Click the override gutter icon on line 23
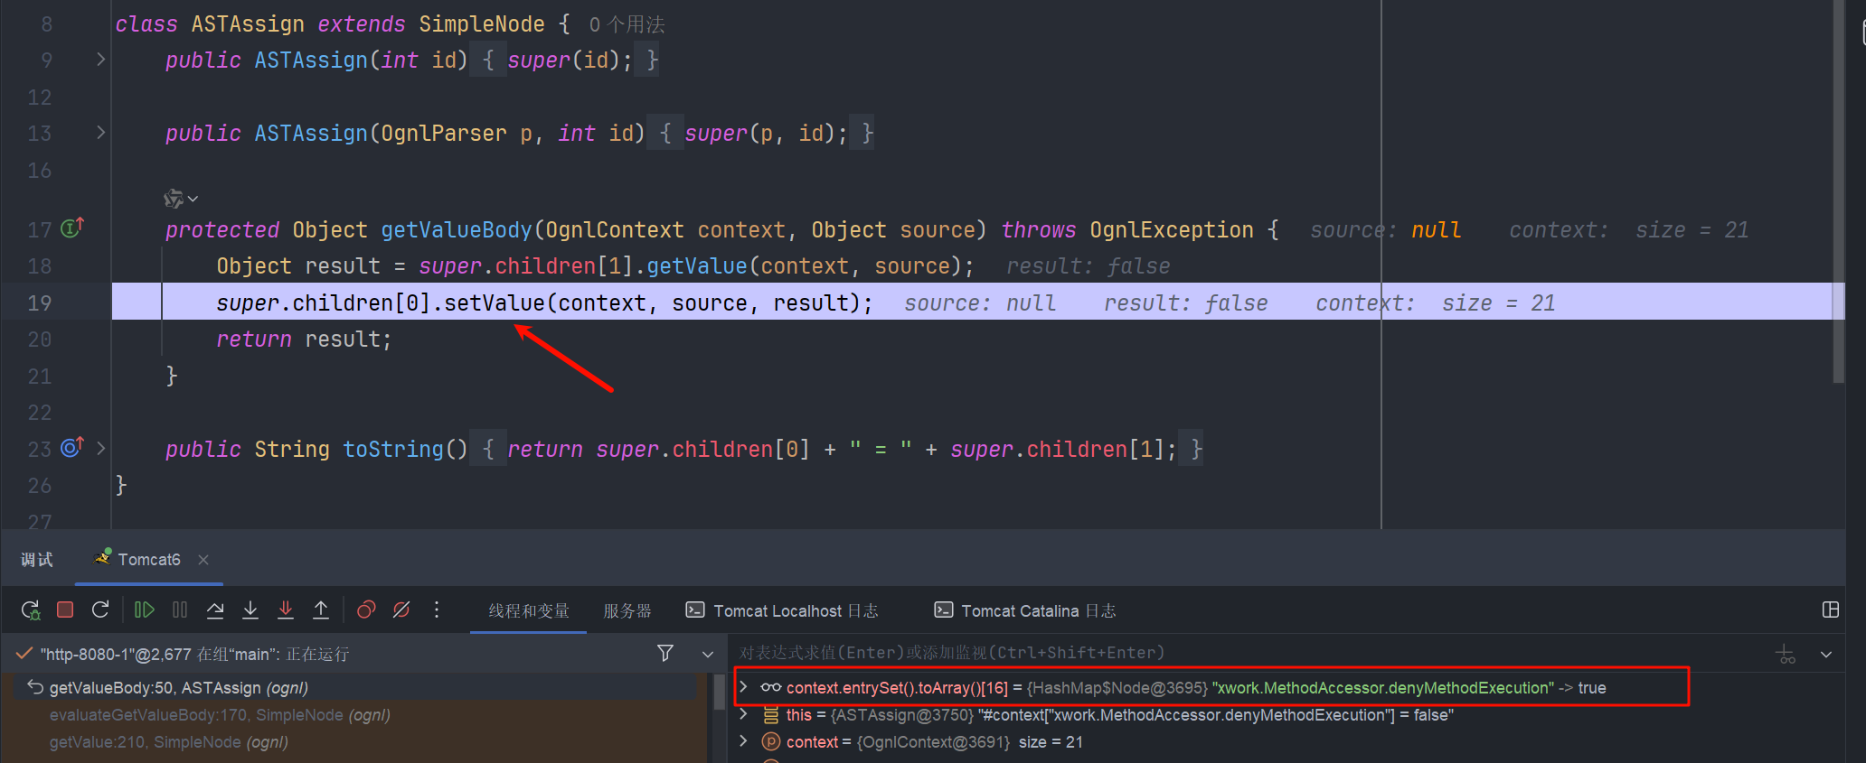This screenshot has width=1866, height=763. pyautogui.click(x=71, y=446)
